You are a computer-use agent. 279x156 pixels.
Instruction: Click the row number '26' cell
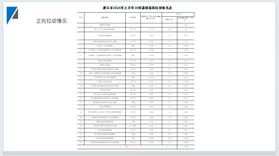click(x=81, y=143)
